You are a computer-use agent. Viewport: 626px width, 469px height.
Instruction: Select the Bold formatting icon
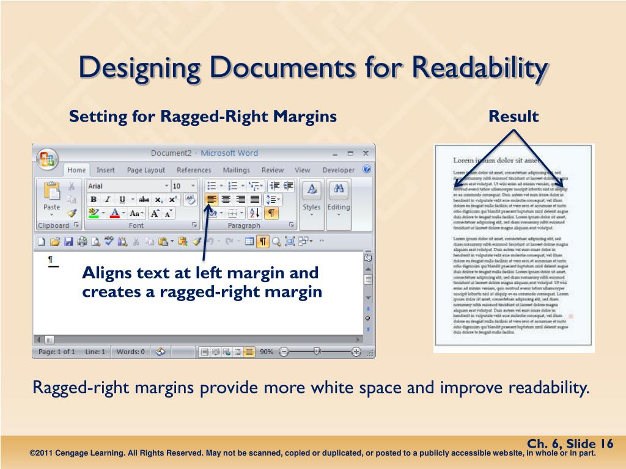93,199
